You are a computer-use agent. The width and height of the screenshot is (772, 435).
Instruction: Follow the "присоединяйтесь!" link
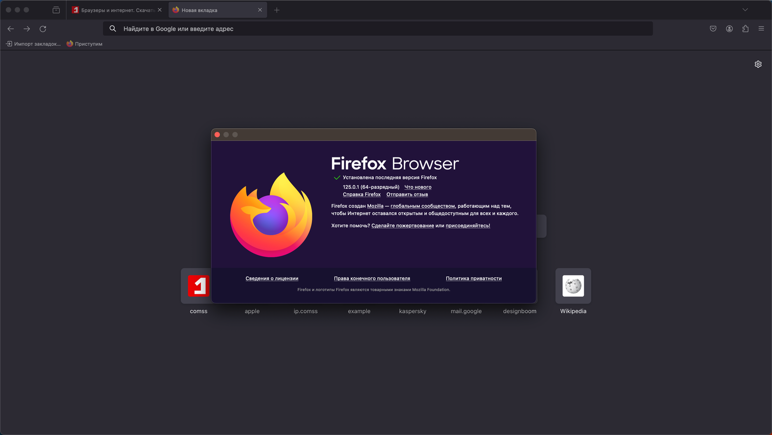468,225
